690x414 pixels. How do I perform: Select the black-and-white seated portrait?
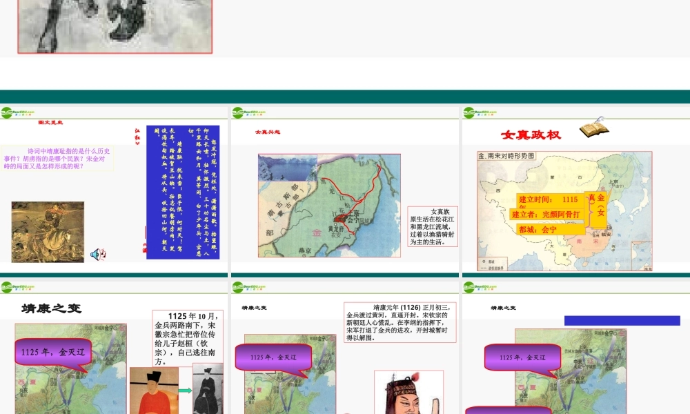(208, 389)
